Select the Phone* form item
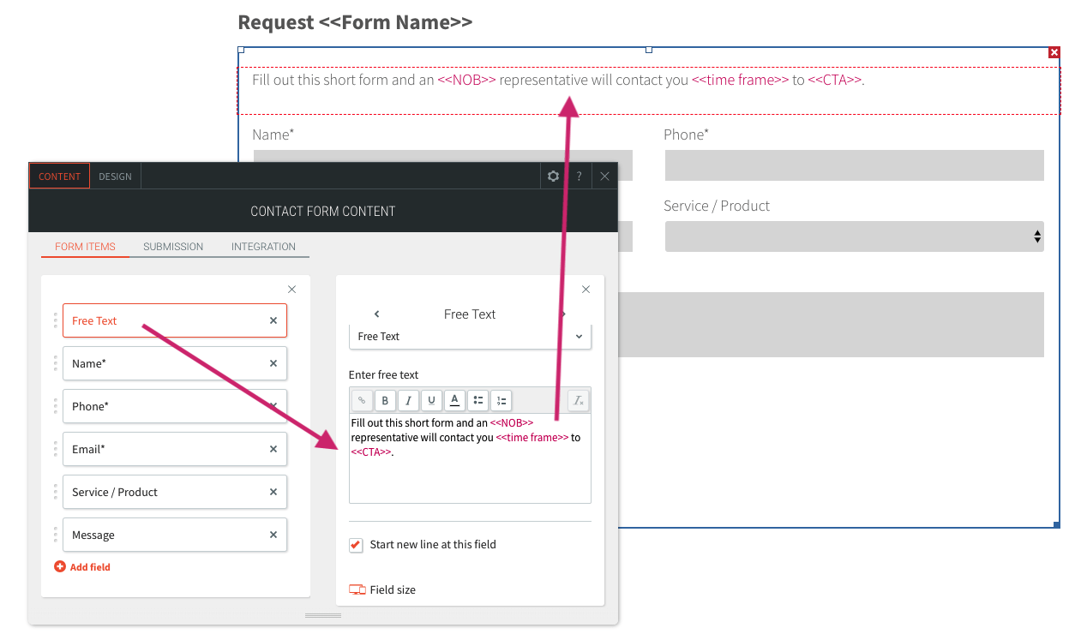Image resolution: width=1075 pixels, height=640 pixels. [x=175, y=406]
